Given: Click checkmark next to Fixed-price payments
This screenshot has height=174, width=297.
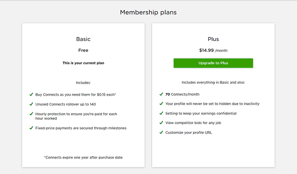Looking at the screenshot, I should [31, 128].
